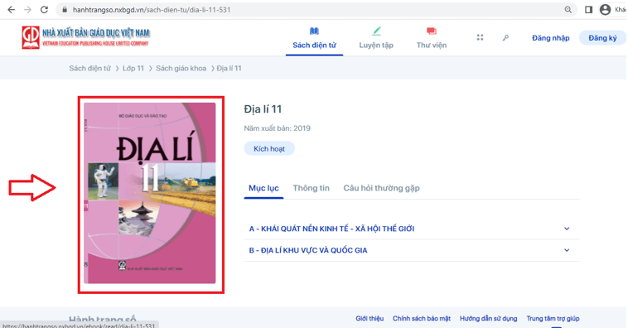Viewport: 628px width, 328px height.
Task: Click the Địa lí 11 book title
Action: [263, 109]
